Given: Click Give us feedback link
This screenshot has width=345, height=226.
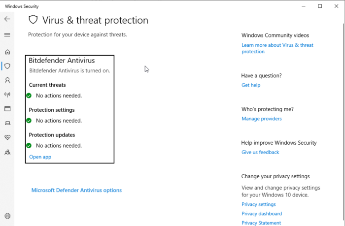Looking at the screenshot, I should tap(260, 152).
